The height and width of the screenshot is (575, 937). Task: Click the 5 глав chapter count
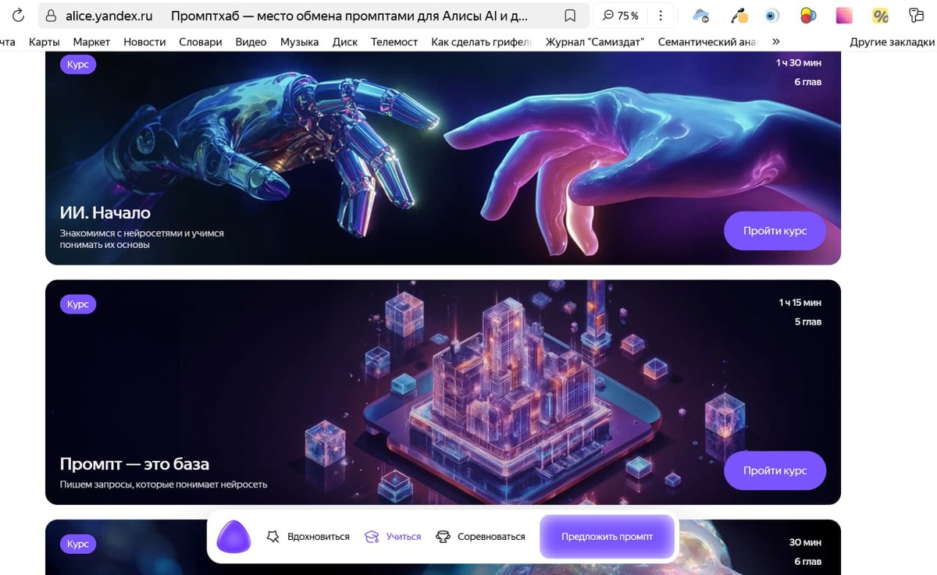click(808, 321)
